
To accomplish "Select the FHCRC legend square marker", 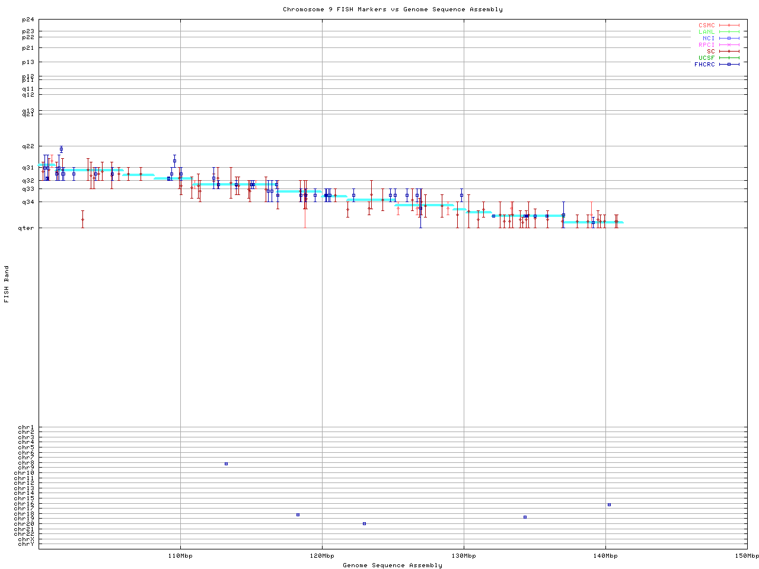I will pos(729,65).
